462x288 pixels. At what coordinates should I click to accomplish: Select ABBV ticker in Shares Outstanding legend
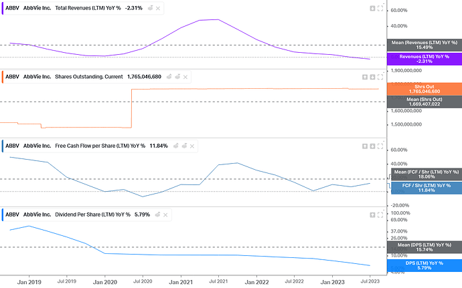coord(12,77)
